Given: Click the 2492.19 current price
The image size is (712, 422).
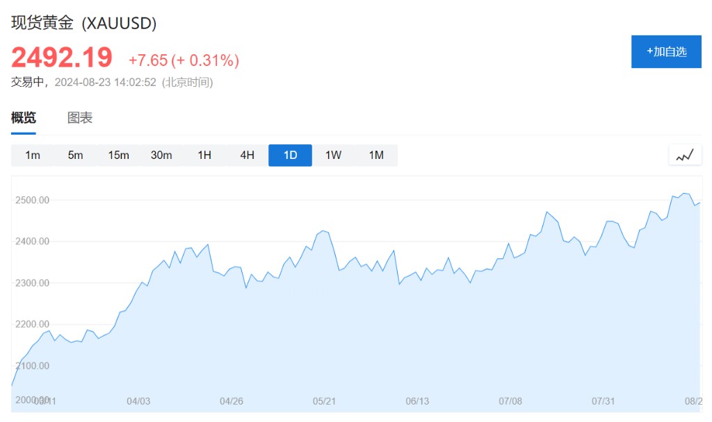Looking at the screenshot, I should tap(62, 57).
